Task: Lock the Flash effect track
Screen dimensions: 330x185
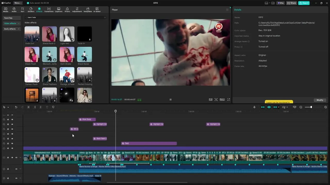Action: [8, 143]
